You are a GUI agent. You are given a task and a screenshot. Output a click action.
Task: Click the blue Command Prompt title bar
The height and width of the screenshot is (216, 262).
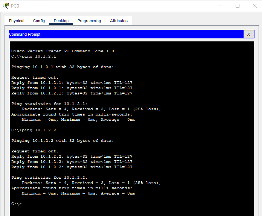pos(126,34)
